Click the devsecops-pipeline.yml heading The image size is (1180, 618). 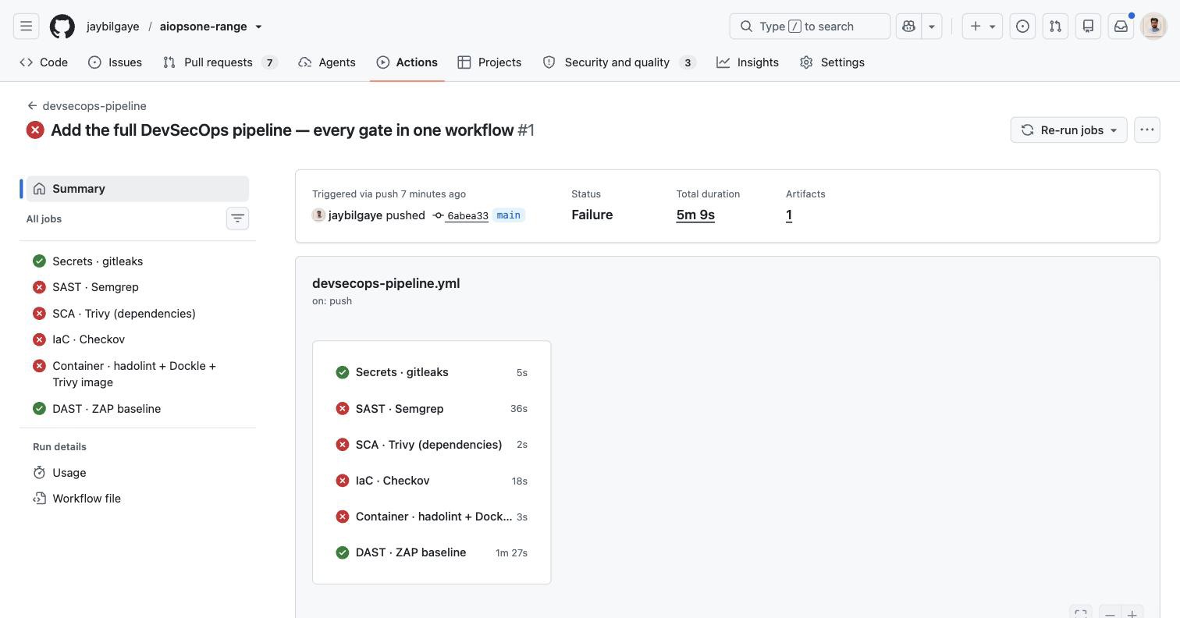[x=386, y=283]
